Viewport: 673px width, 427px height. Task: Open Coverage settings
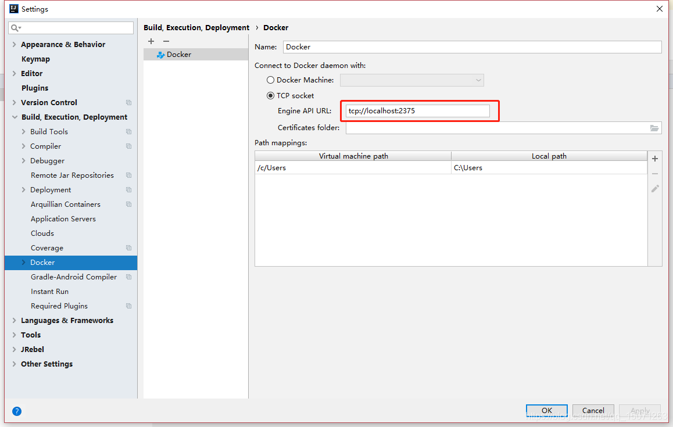coord(46,248)
